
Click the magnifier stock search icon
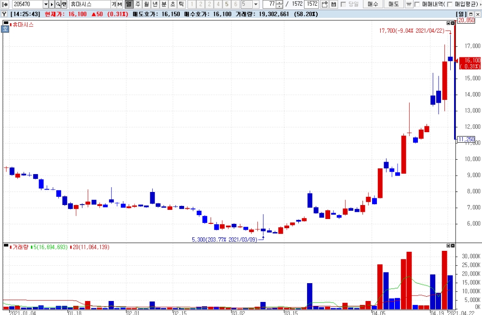pos(58,4)
